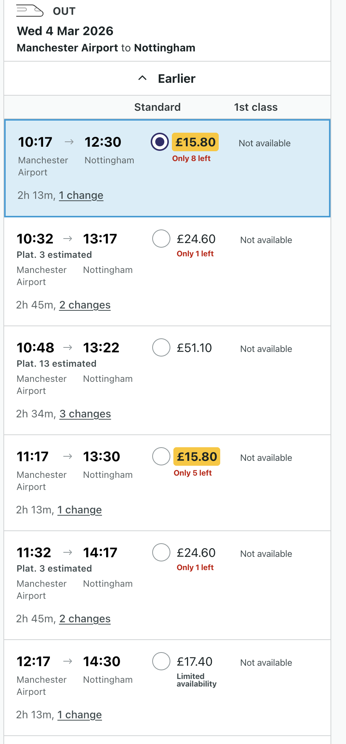Expand earlier trains with the chevron

coord(142,78)
